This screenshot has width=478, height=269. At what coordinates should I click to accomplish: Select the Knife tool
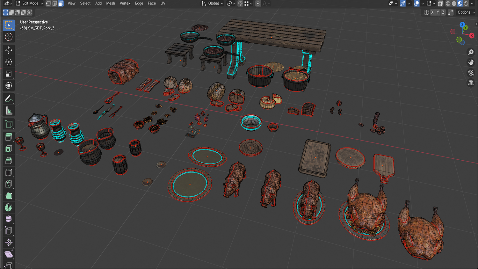click(x=9, y=184)
